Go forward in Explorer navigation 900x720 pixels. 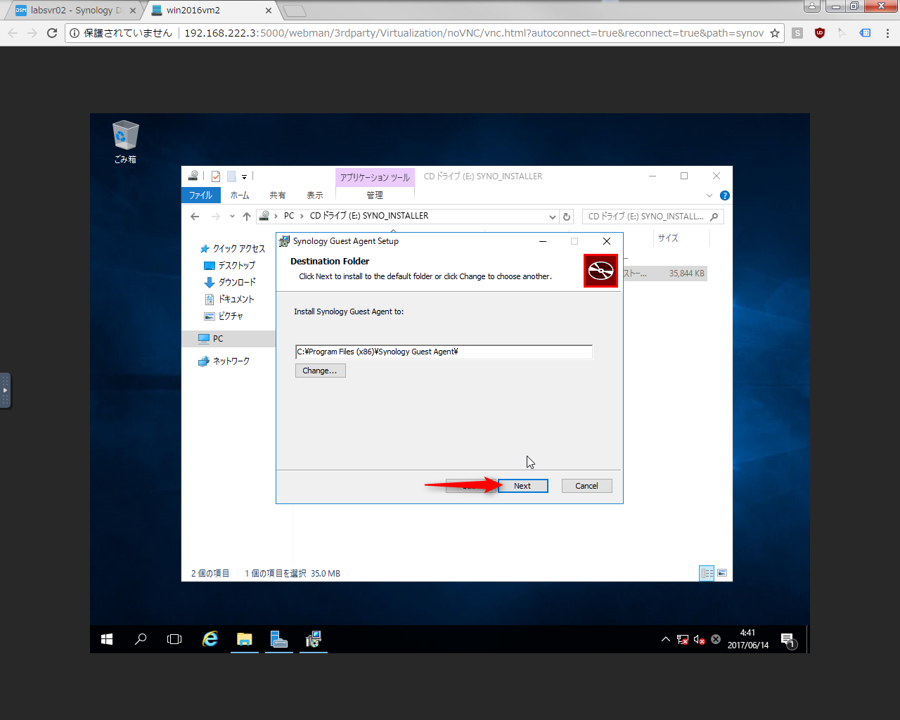215,217
